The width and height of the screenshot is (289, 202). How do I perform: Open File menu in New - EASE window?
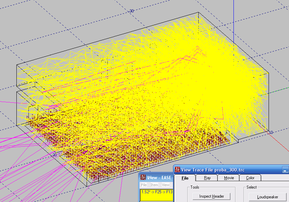144,185
